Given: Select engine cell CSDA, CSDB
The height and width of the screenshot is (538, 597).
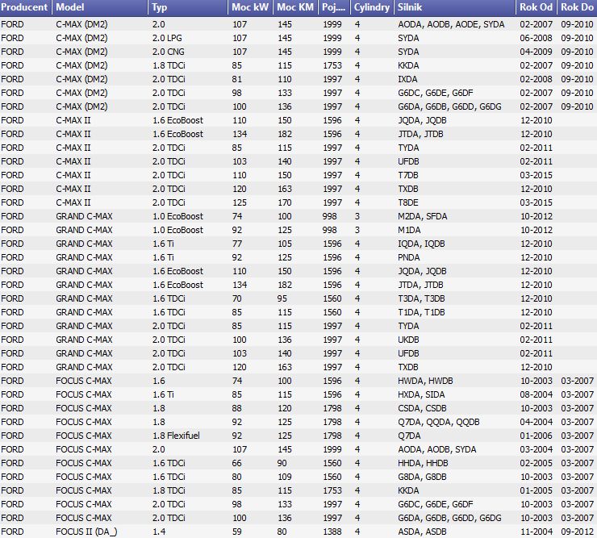Looking at the screenshot, I should (x=422, y=408).
